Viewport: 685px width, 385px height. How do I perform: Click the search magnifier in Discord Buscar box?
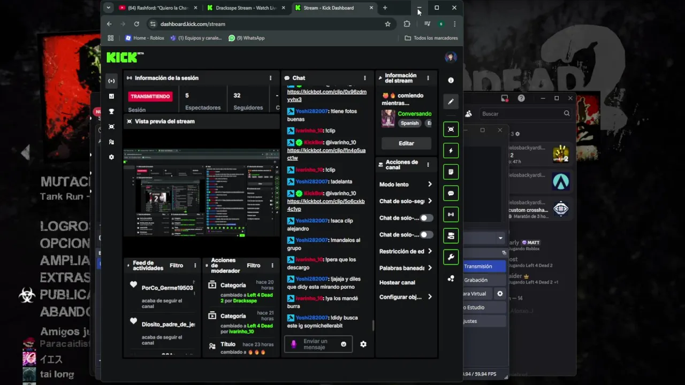click(567, 113)
